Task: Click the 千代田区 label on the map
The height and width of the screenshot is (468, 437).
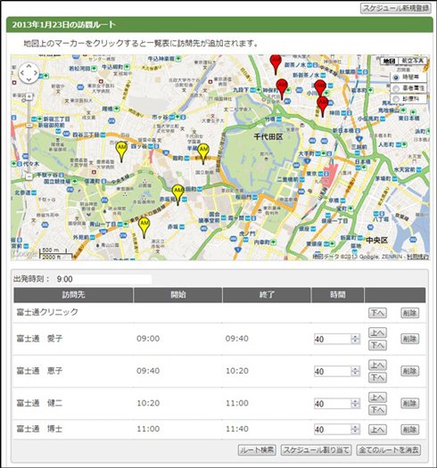Action: coord(268,137)
